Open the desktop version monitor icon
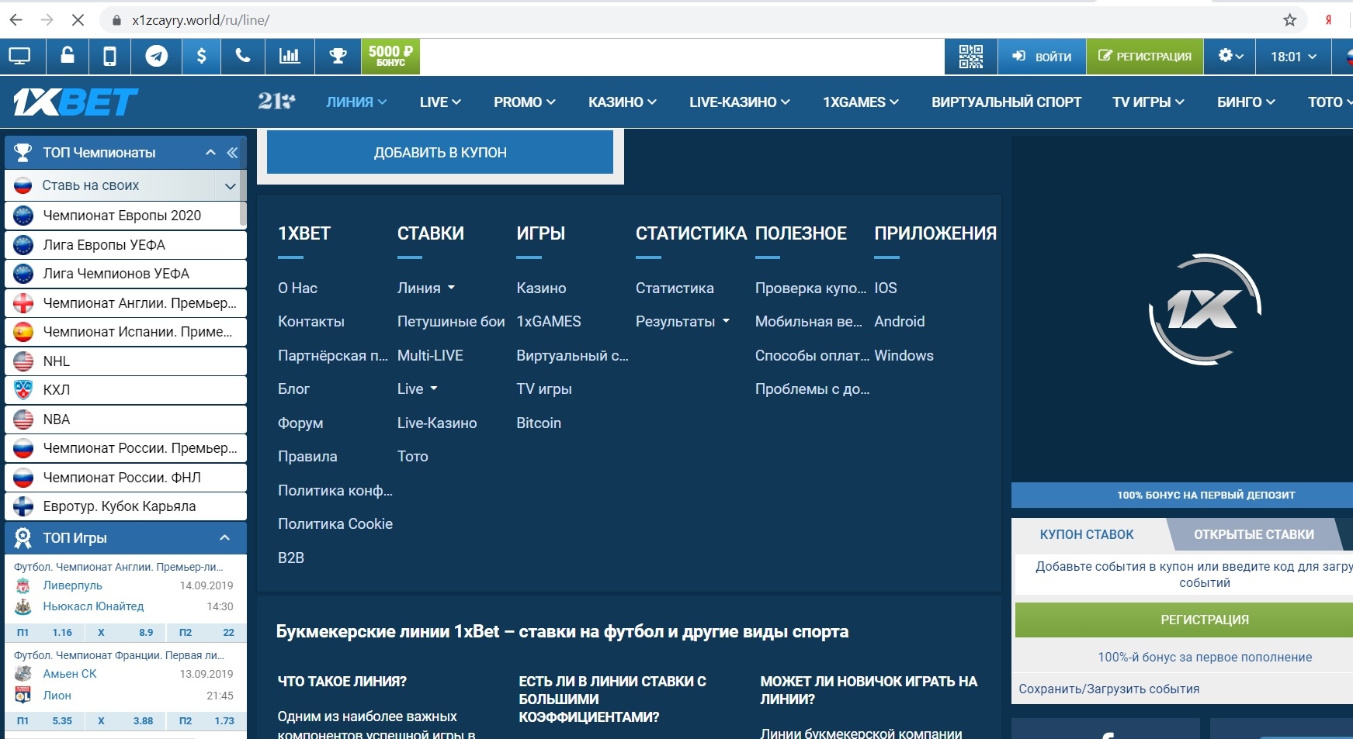 click(19, 57)
